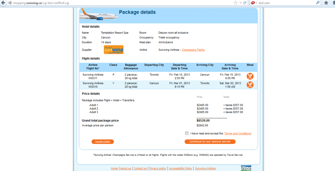Click the meal icon for flight WG311
The image size is (335, 171).
click(250, 76)
